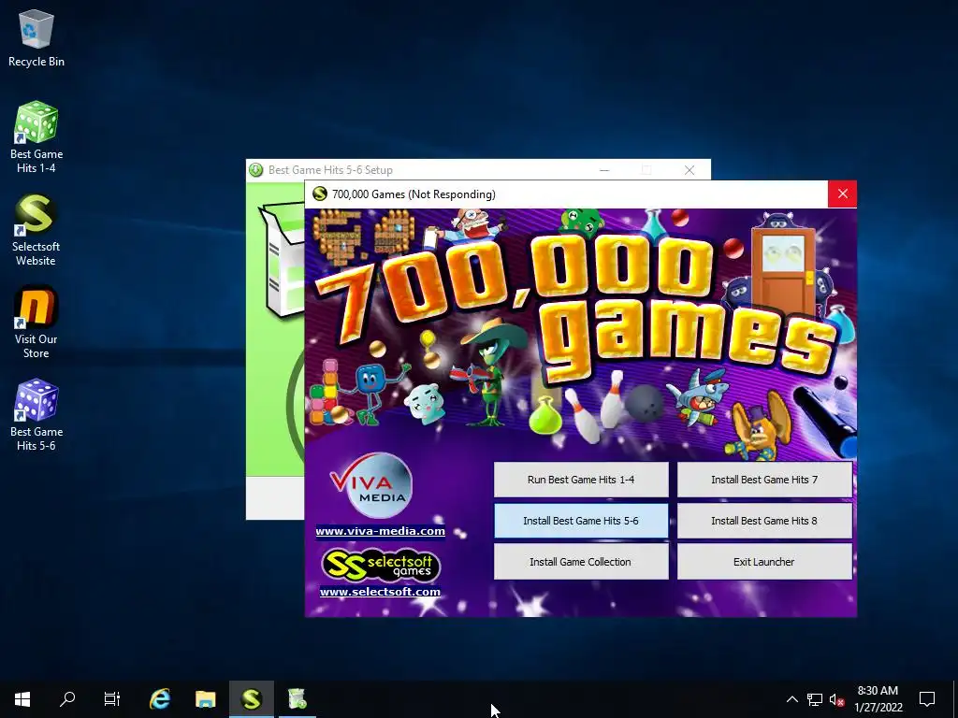The height and width of the screenshot is (718, 958).
Task: Launch Internet Explorer from the taskbar
Action: point(160,699)
